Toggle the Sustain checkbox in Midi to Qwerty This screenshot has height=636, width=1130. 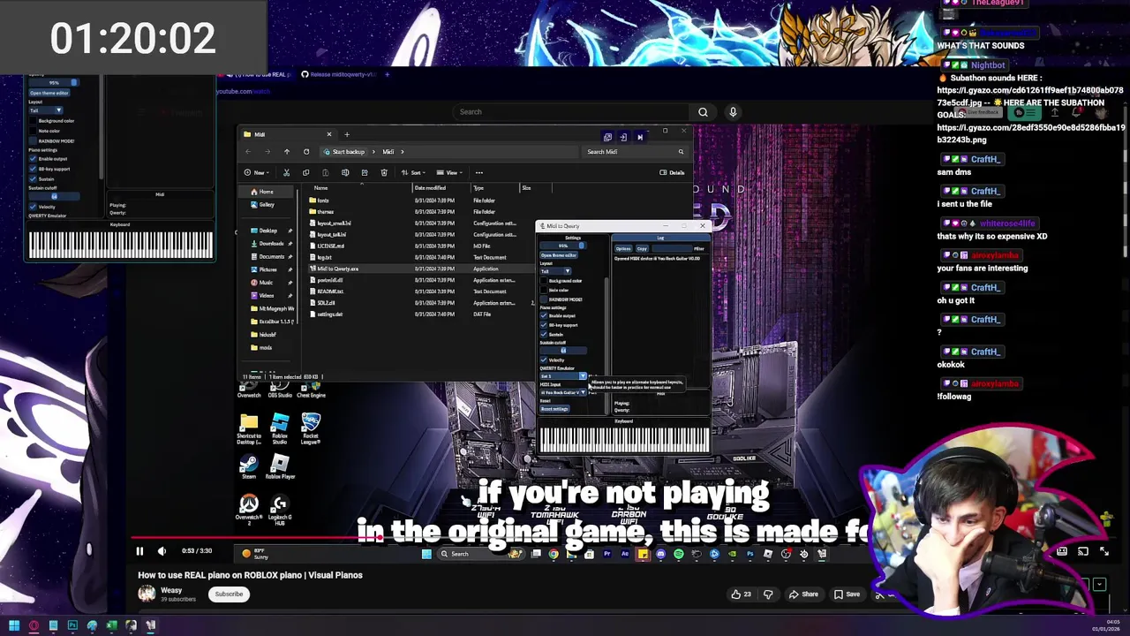click(x=544, y=335)
